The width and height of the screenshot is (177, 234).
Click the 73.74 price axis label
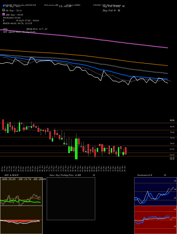click(172, 138)
